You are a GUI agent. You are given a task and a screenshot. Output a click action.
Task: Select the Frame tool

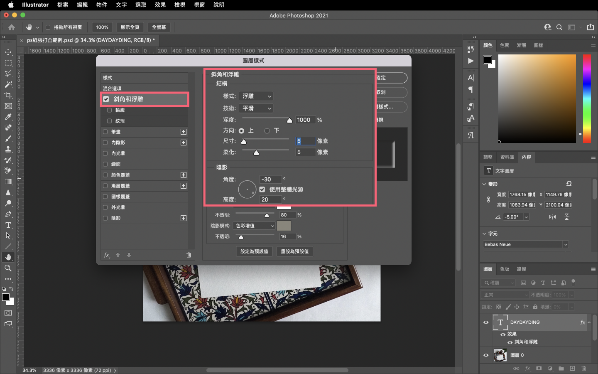coord(8,106)
